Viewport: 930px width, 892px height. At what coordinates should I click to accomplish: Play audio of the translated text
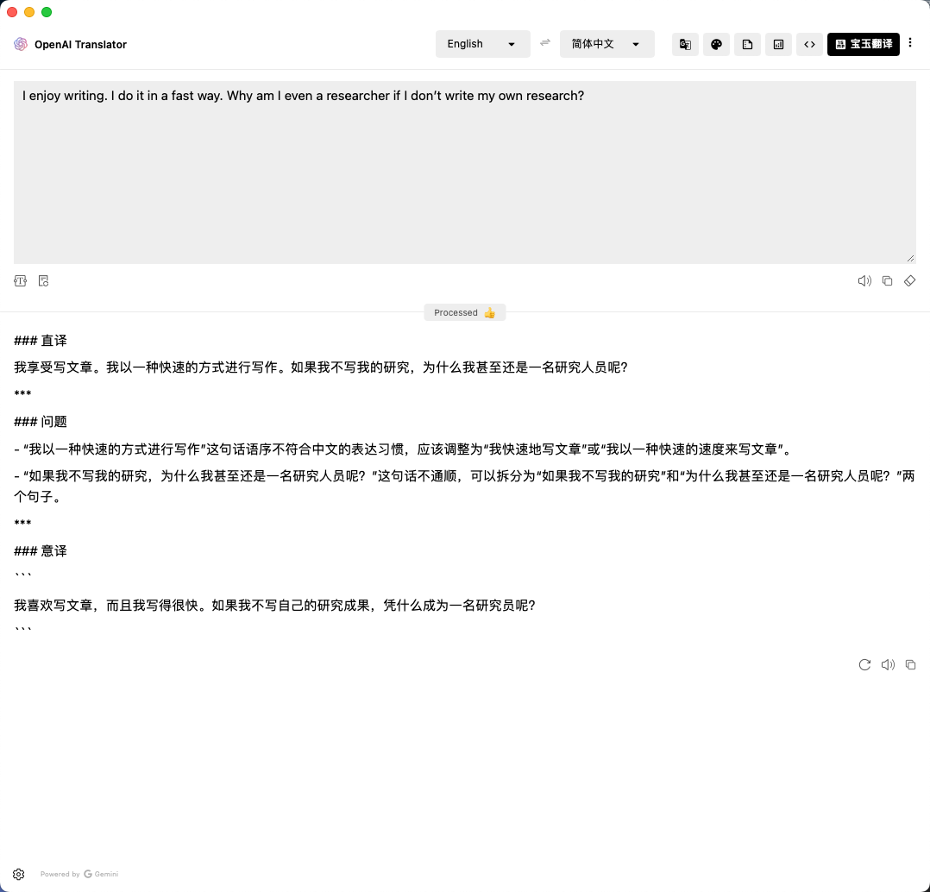click(x=887, y=665)
